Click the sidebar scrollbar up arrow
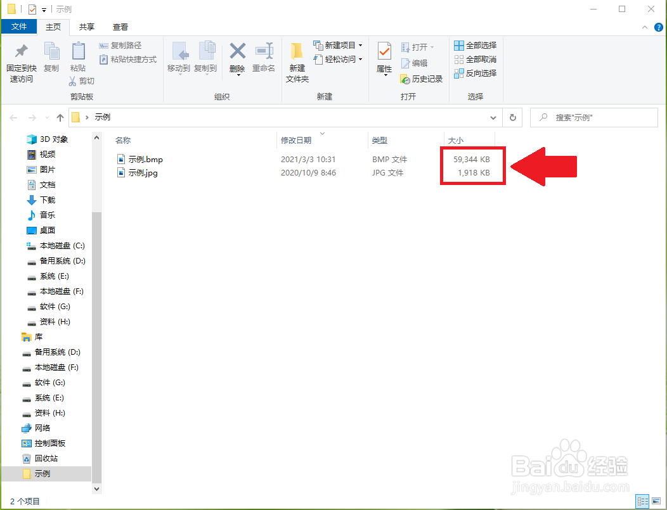Screen dimensions: 667x510 coord(96,137)
